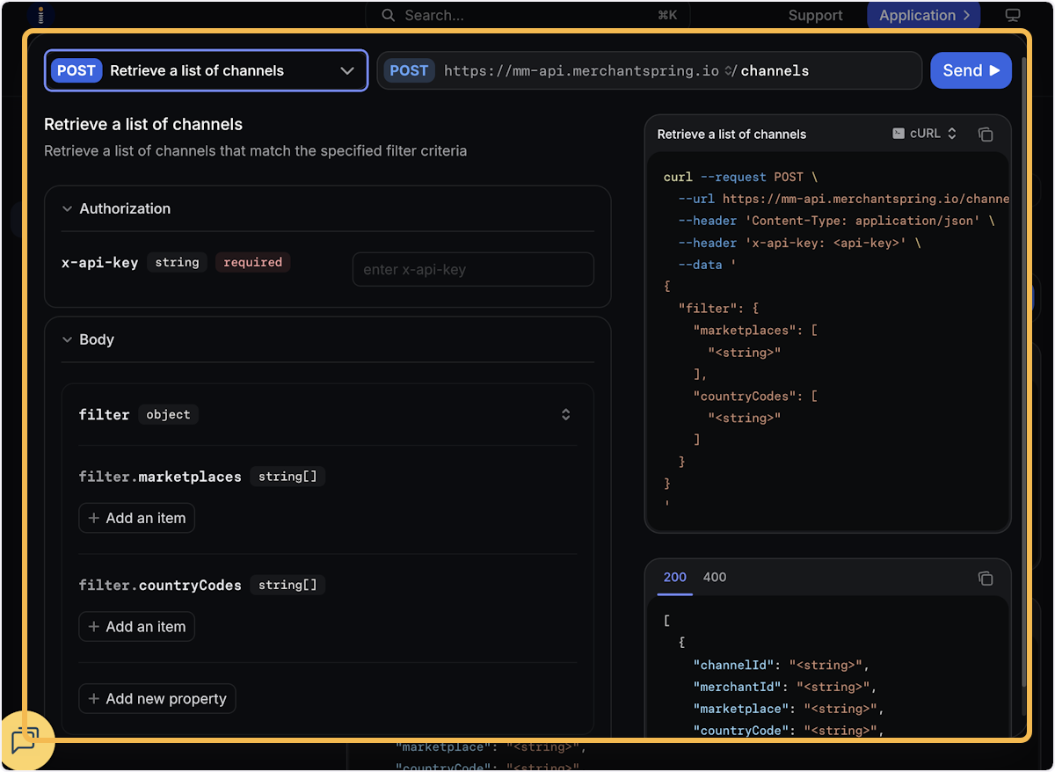The image size is (1055, 772).
Task: Click the 'required' badge next to x-api-key
Action: 253,262
